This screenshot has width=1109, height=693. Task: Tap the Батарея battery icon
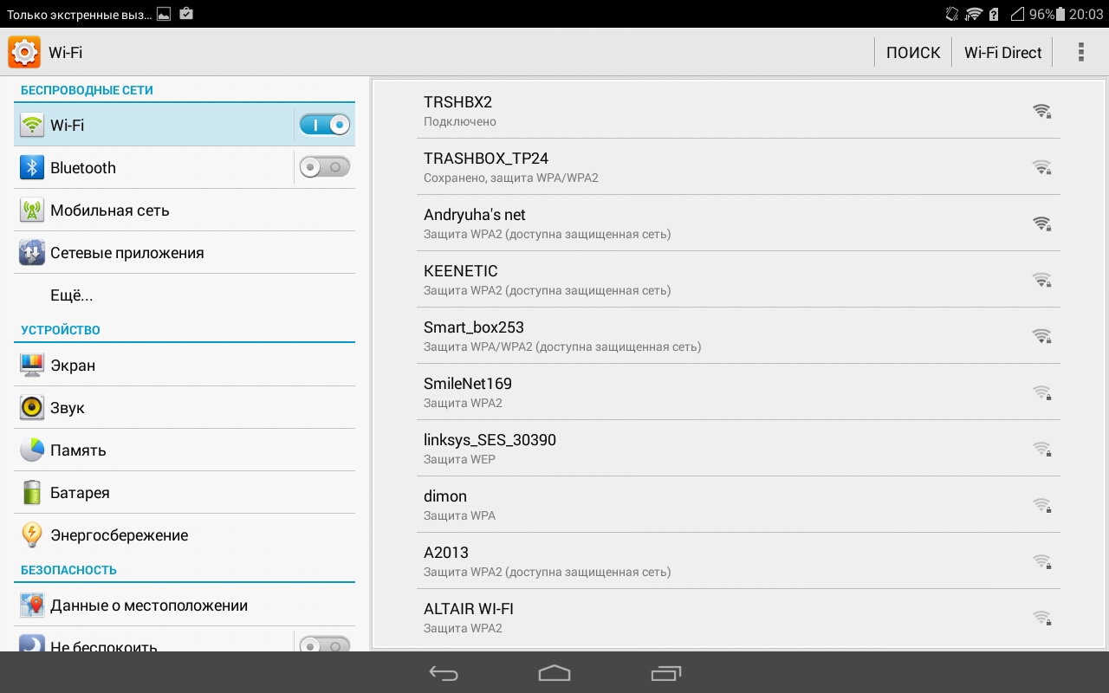pyautogui.click(x=32, y=492)
